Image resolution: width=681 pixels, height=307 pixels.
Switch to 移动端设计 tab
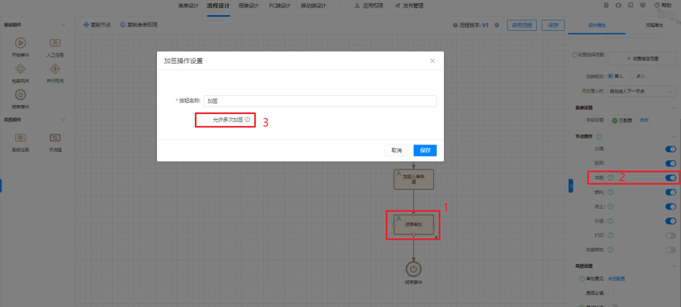313,6
